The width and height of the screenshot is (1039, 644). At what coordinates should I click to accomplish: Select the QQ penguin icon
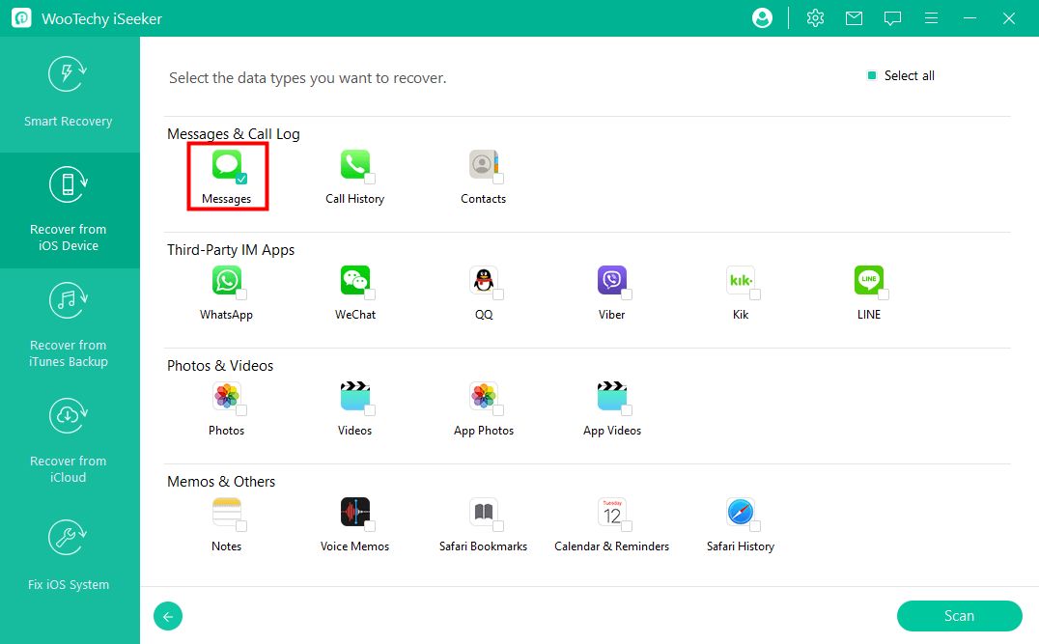483,280
